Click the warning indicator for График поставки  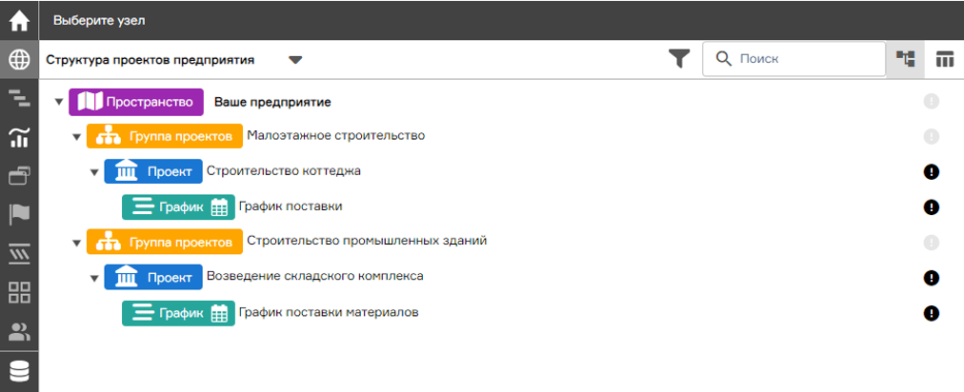(x=932, y=206)
